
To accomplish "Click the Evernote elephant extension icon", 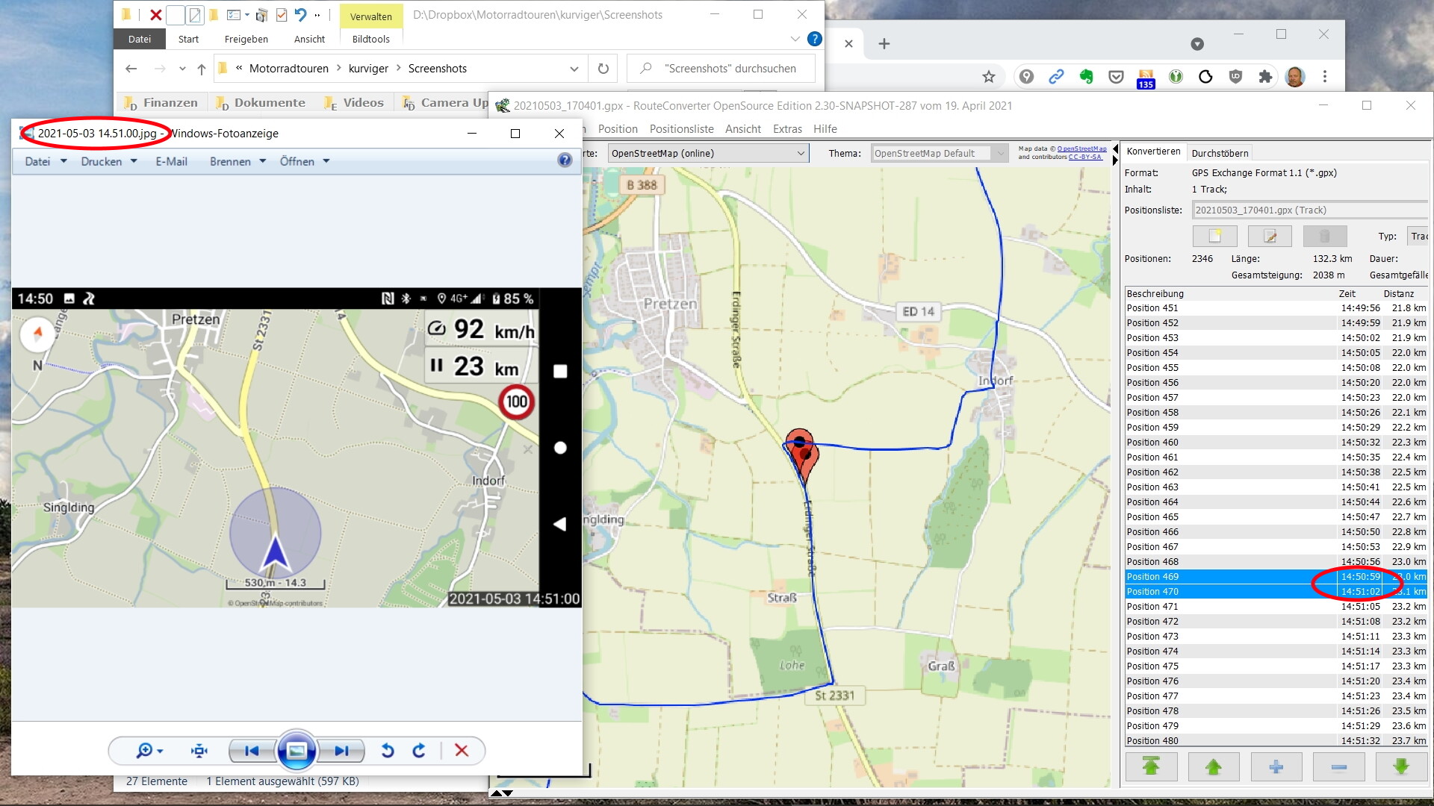I will pos(1086,76).
